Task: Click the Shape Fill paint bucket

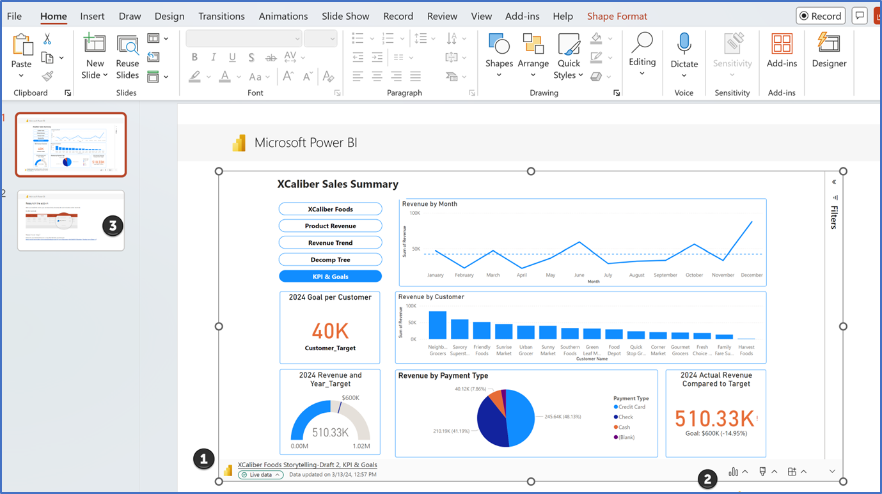Action: pos(596,38)
